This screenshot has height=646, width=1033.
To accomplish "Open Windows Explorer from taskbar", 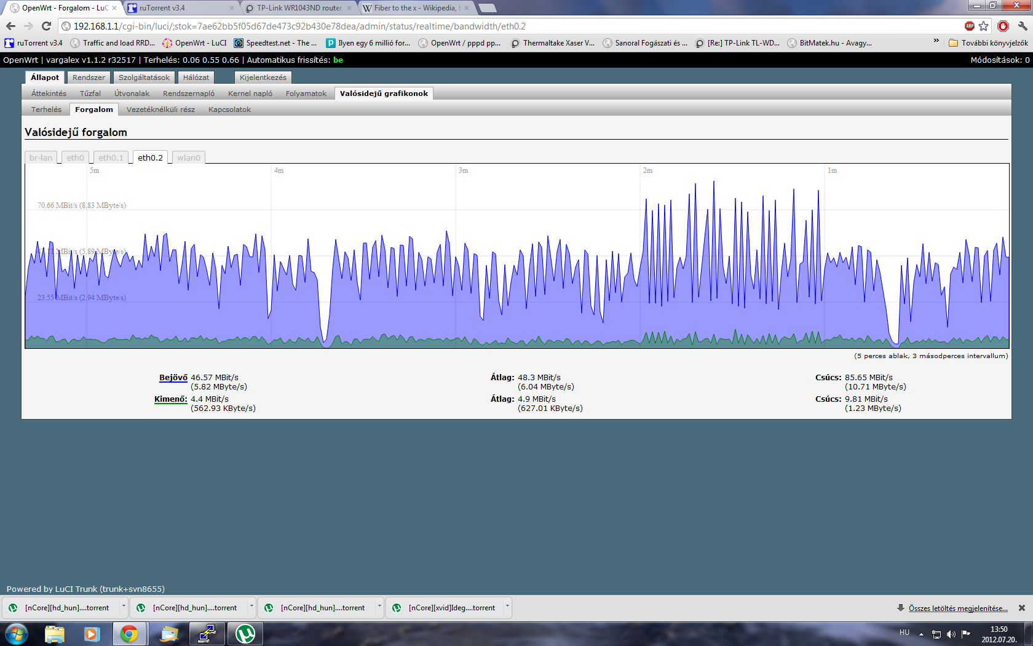I will coord(55,634).
